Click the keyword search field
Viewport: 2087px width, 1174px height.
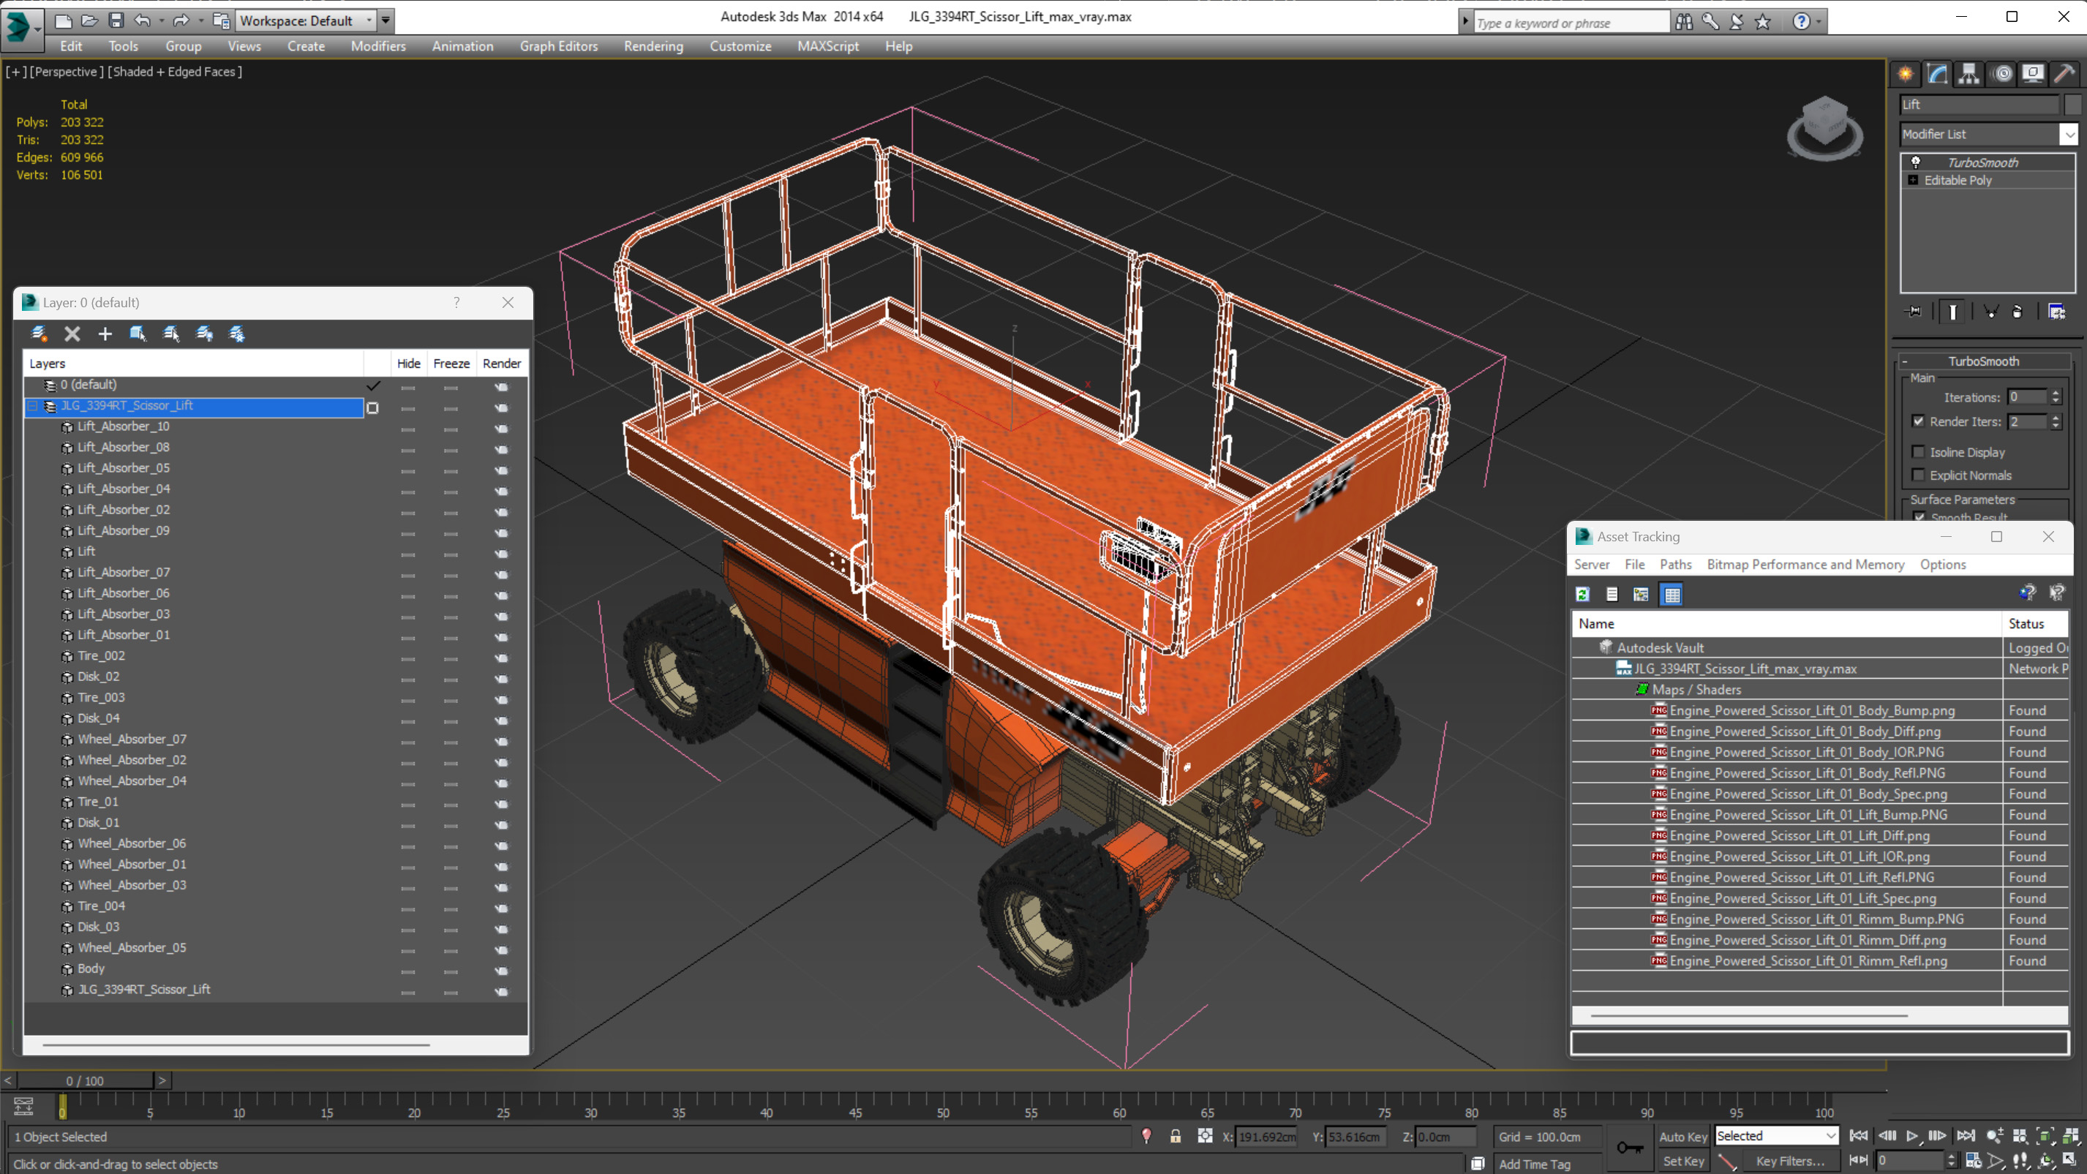[x=1571, y=23]
